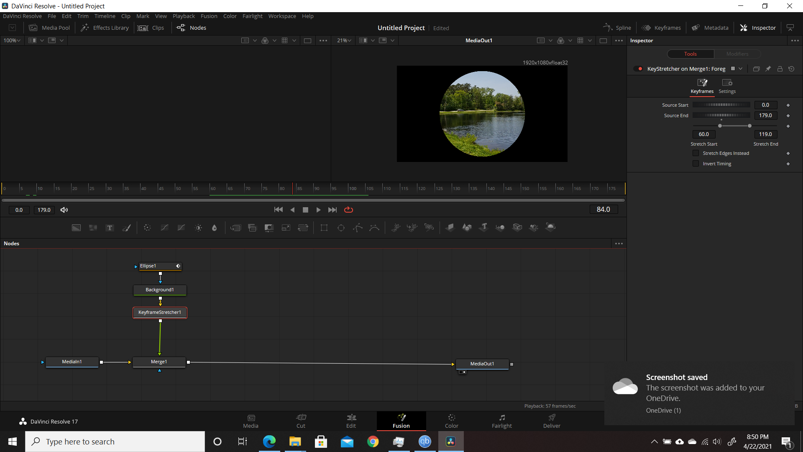
Task: Add the pEmitter particle tool
Action: click(396, 228)
